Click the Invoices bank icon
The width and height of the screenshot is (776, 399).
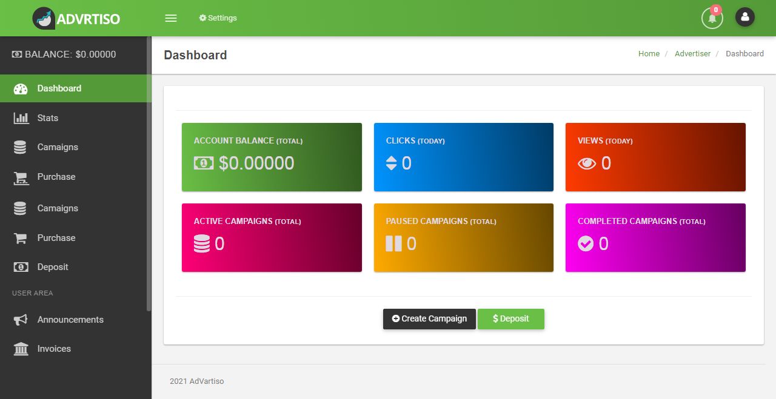21,349
